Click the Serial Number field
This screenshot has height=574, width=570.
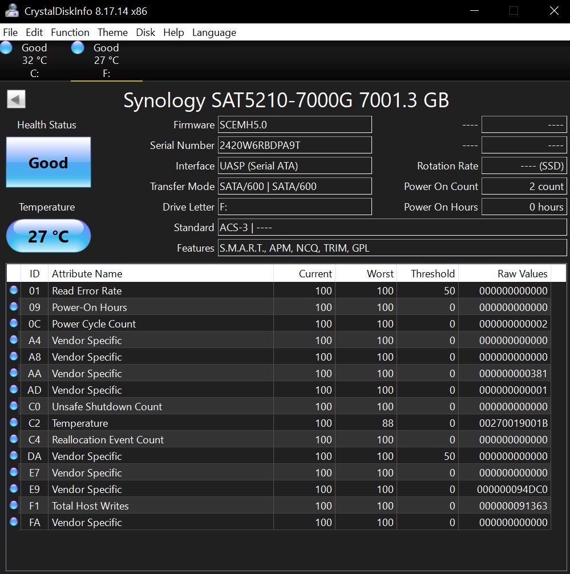click(x=295, y=145)
